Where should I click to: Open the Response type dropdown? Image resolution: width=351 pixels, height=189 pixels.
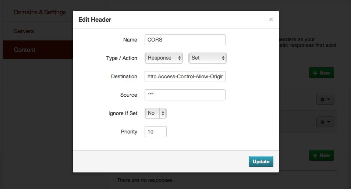coord(164,58)
